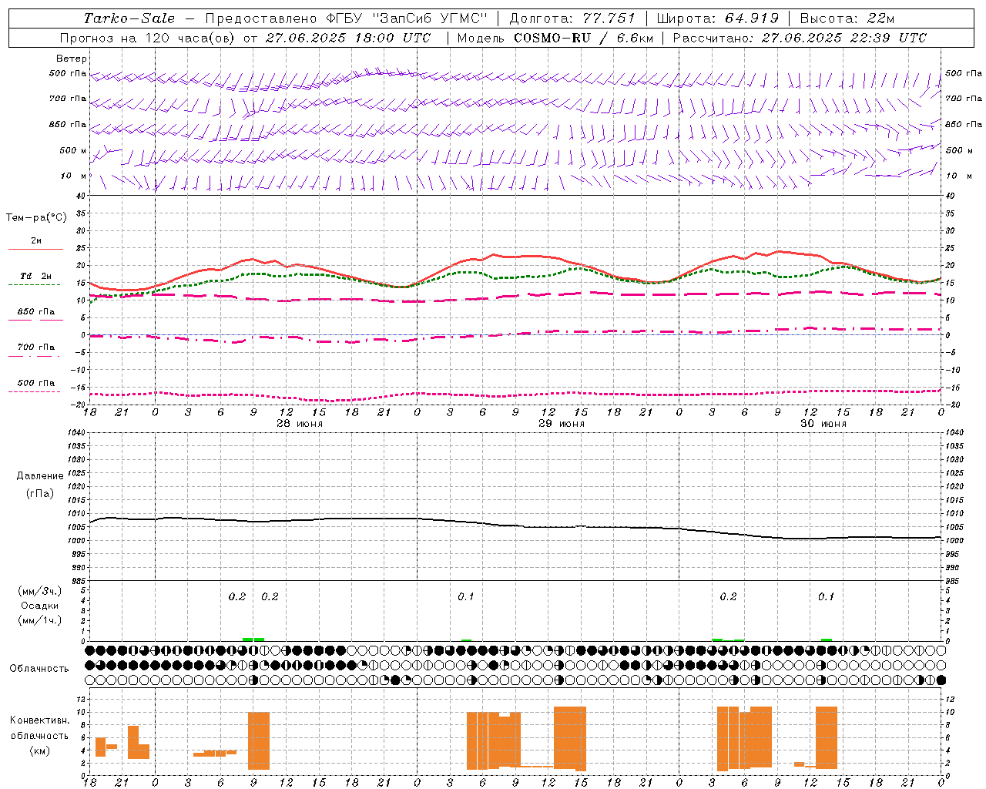Click the dotted 500 гПа temperature legend line
This screenshot has height=789, width=986.
(x=34, y=391)
